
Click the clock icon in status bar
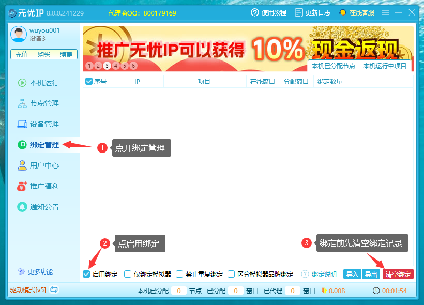pyautogui.click(x=376, y=291)
